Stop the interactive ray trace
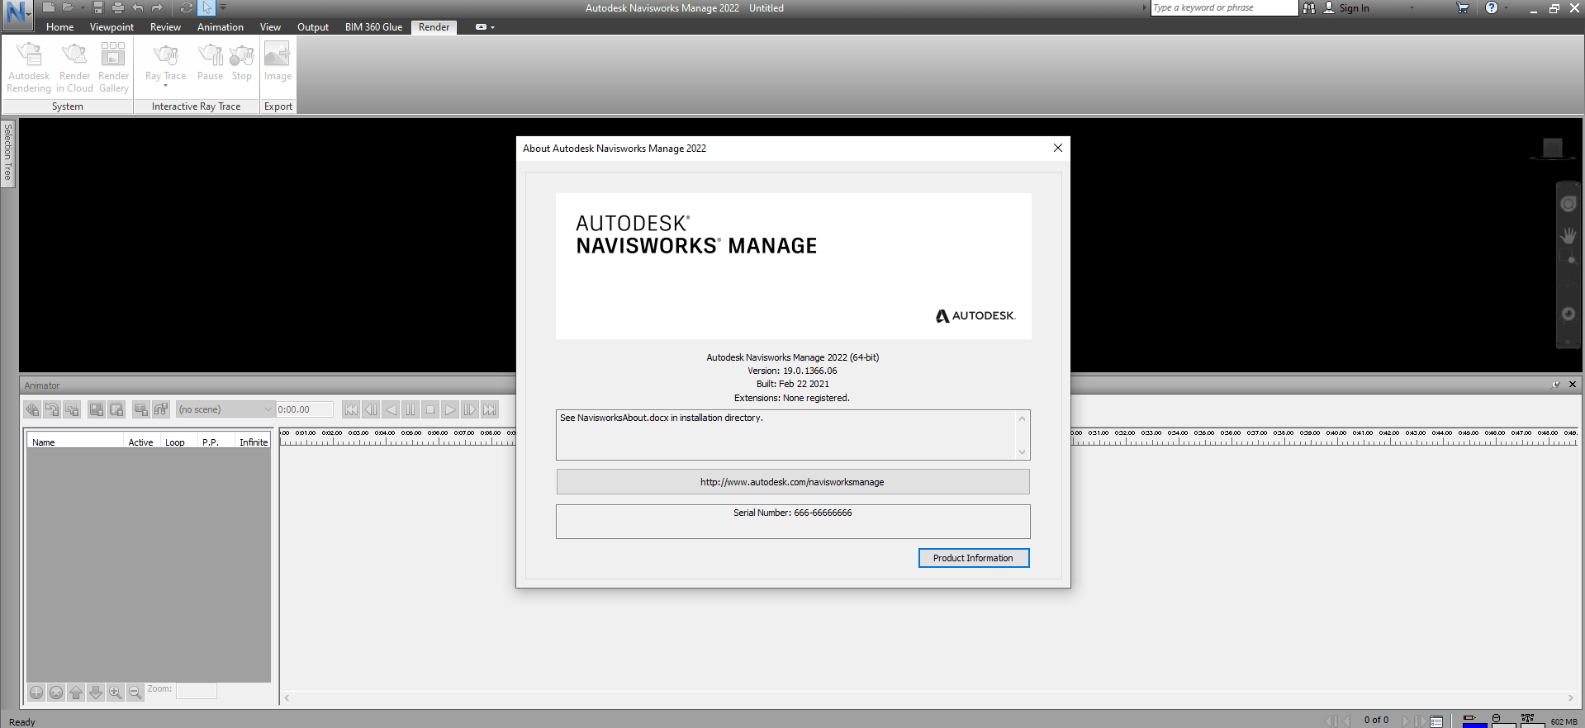Viewport: 1585px width, 728px height. 242,63
